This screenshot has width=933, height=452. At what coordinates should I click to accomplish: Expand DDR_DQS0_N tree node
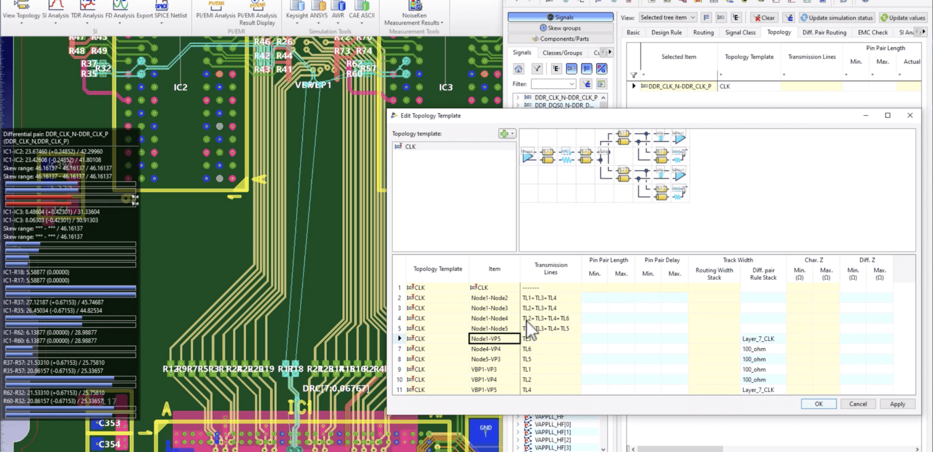pyautogui.click(x=517, y=105)
